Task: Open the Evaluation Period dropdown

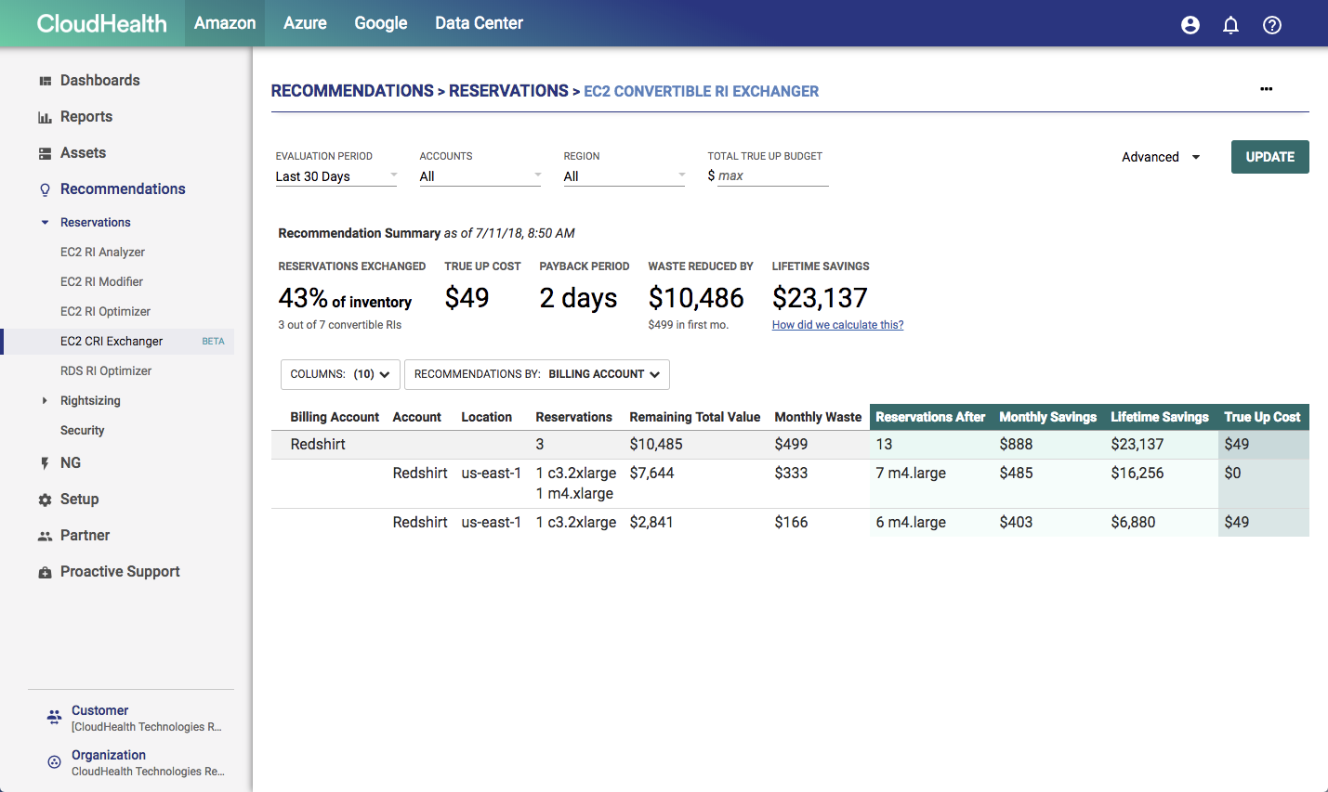Action: [x=336, y=175]
